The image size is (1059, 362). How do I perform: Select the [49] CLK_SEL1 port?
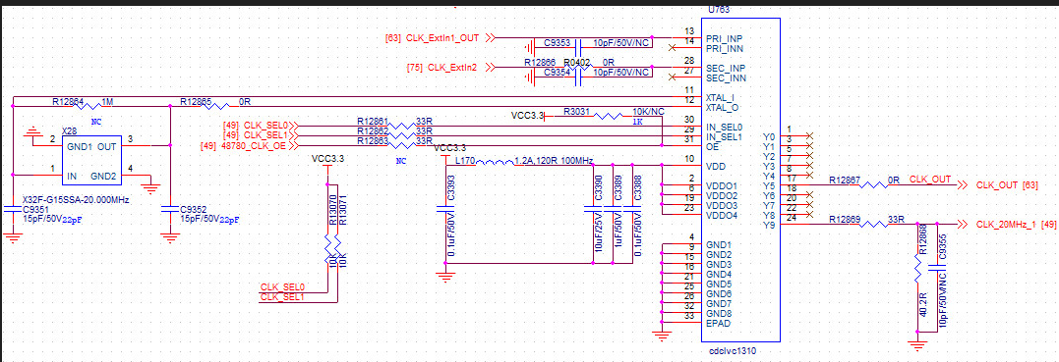click(x=260, y=135)
